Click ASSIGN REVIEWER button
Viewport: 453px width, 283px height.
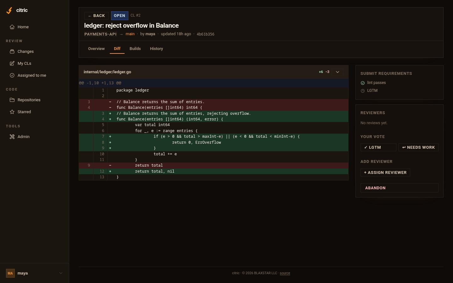(x=385, y=173)
